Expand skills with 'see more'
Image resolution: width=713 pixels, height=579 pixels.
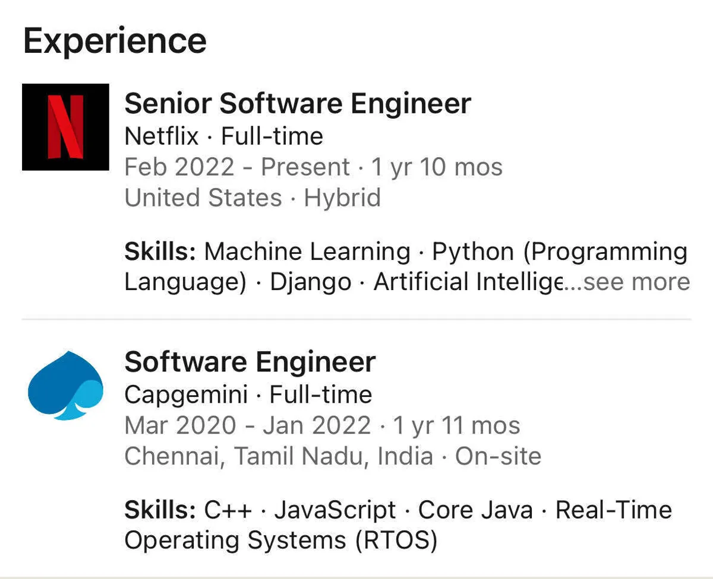(x=636, y=282)
